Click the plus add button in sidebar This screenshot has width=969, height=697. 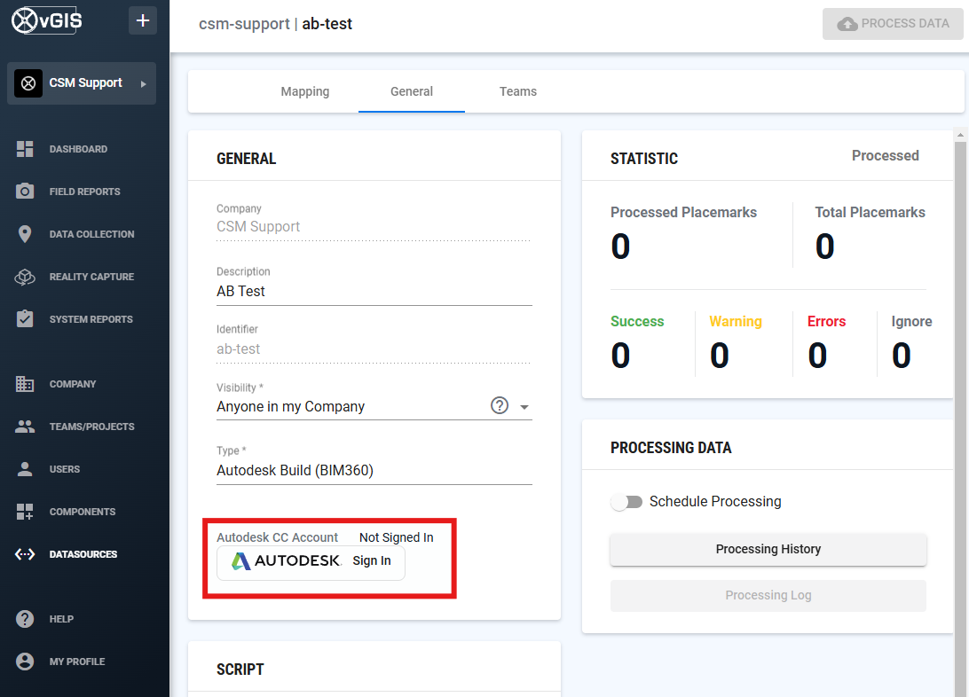143,20
